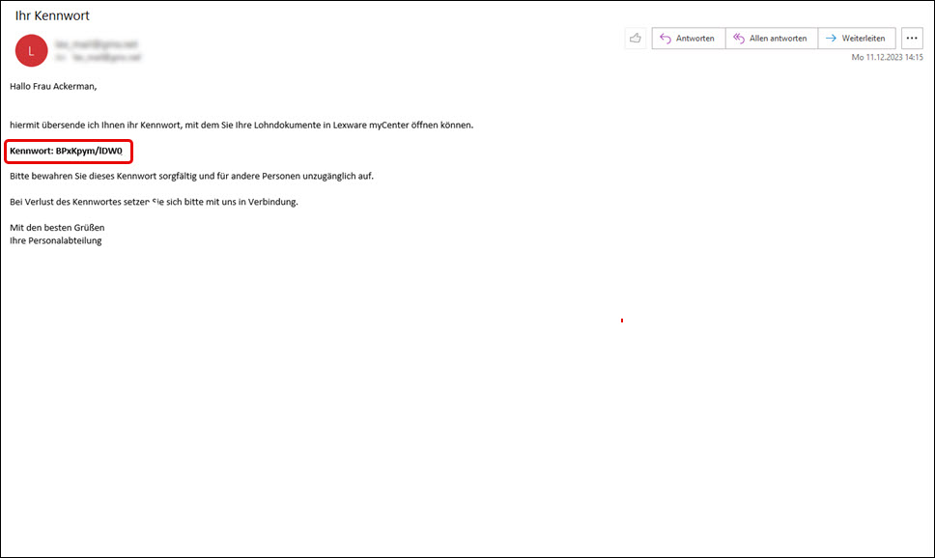Click the red sender avatar 'L'
This screenshot has width=935, height=558.
click(31, 51)
